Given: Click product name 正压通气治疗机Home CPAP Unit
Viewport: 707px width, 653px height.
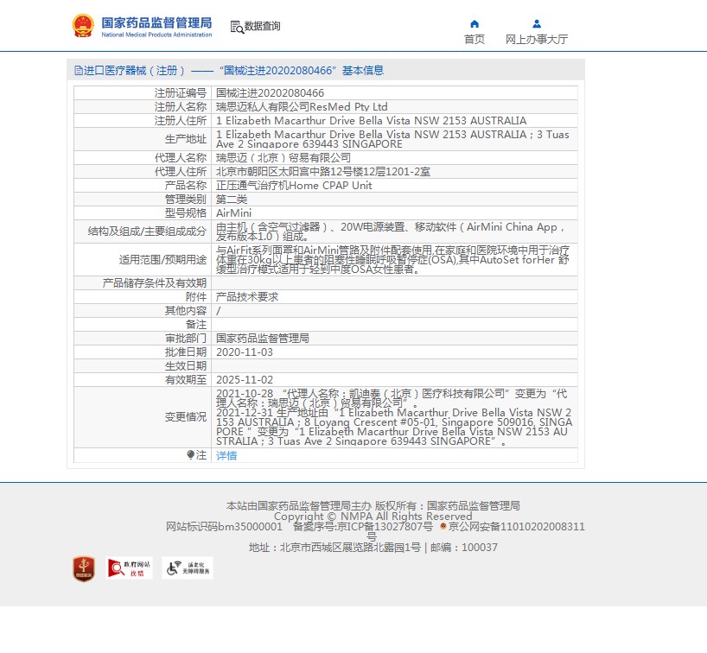Looking at the screenshot, I should [294, 186].
